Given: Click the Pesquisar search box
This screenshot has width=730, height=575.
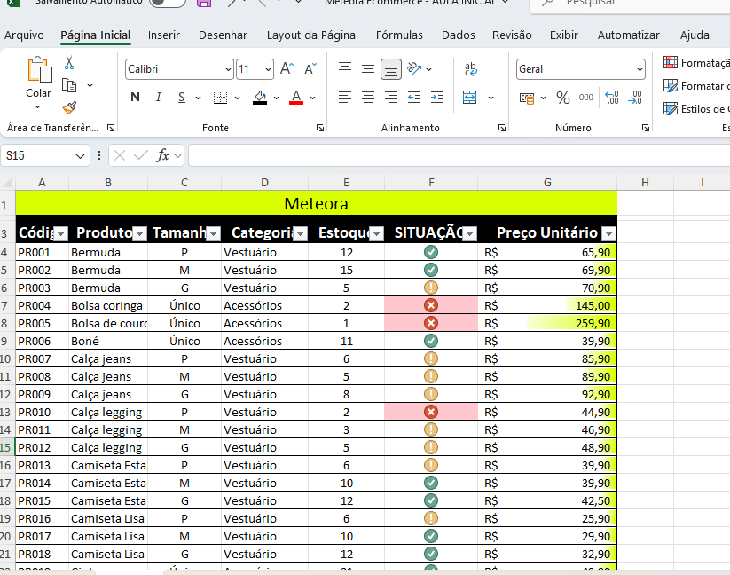Looking at the screenshot, I should click(x=630, y=4).
